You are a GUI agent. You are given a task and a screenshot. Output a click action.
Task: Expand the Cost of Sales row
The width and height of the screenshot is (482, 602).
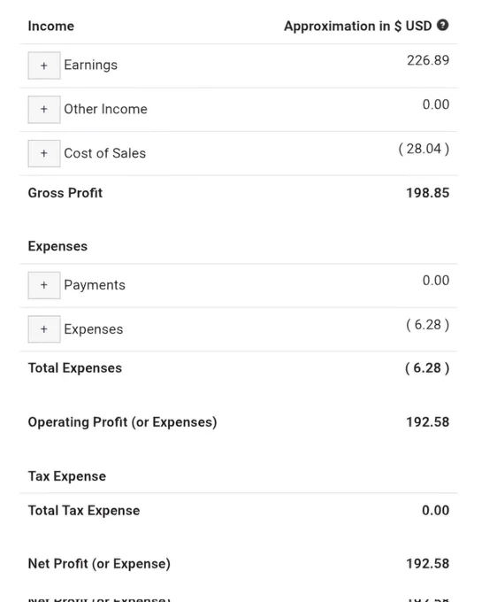click(44, 153)
